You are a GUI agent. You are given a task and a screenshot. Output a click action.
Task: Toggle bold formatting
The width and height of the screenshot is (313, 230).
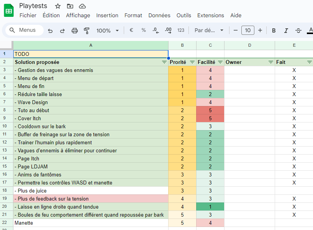pos(274,31)
